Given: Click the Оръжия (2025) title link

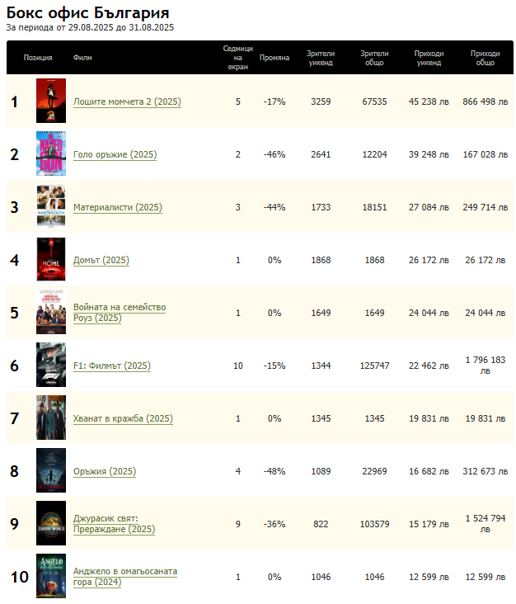Looking at the screenshot, I should [104, 472].
